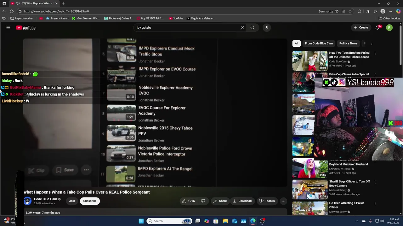The image size is (403, 226).
Task: Open Edge settings and more menu
Action: point(390,11)
